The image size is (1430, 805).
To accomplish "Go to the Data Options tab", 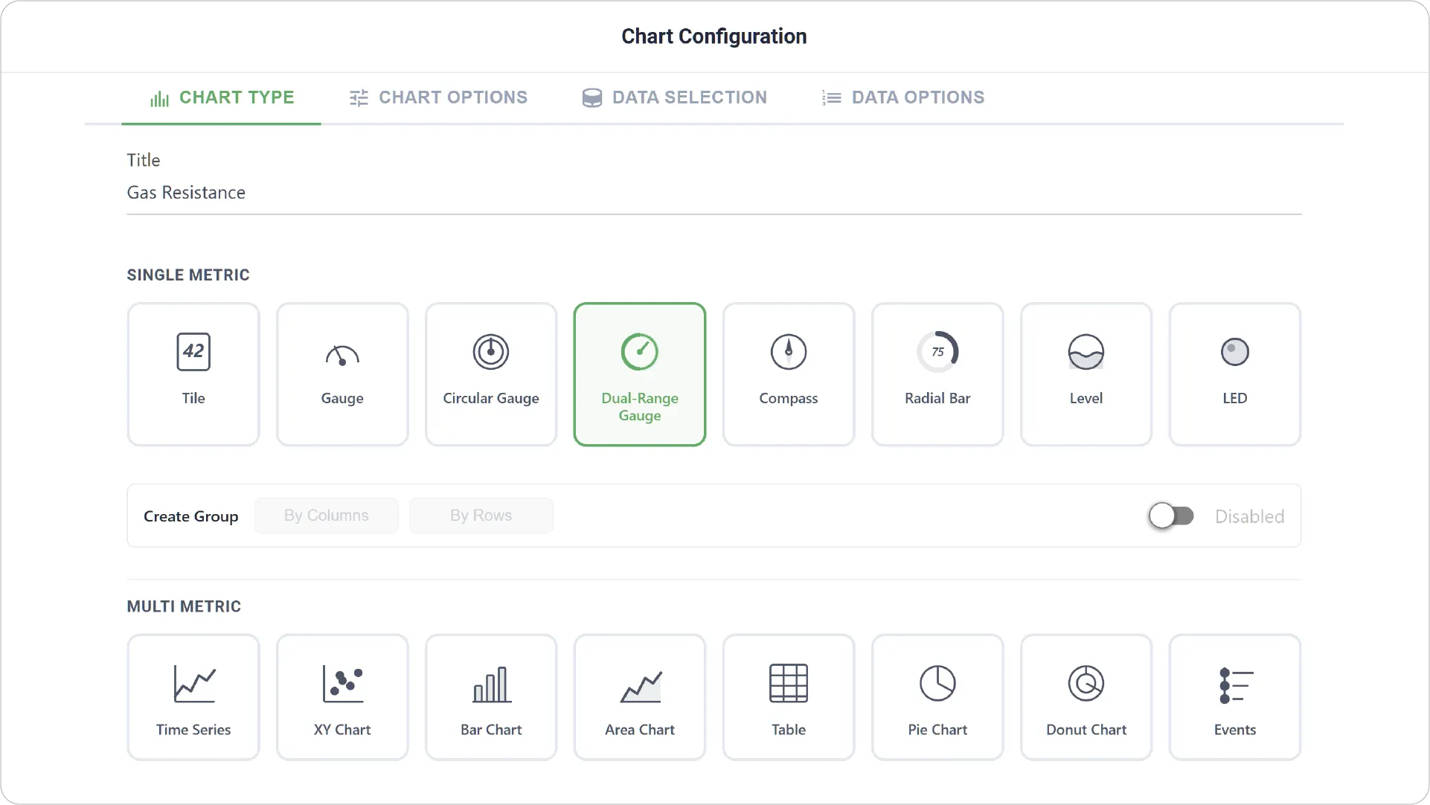I will pos(903,97).
